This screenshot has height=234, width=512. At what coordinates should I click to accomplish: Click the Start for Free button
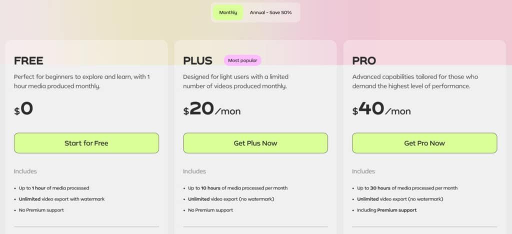click(x=86, y=143)
